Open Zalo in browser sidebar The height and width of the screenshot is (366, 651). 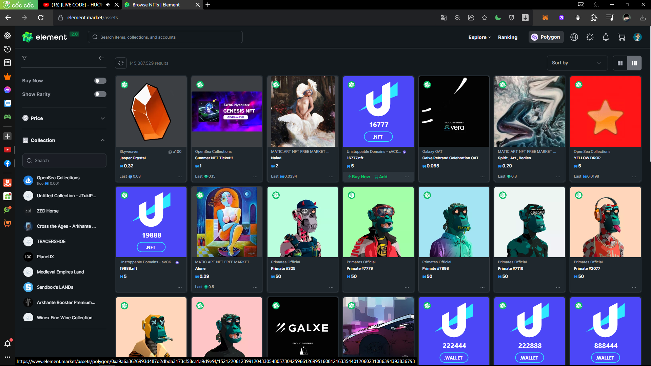[x=7, y=103]
